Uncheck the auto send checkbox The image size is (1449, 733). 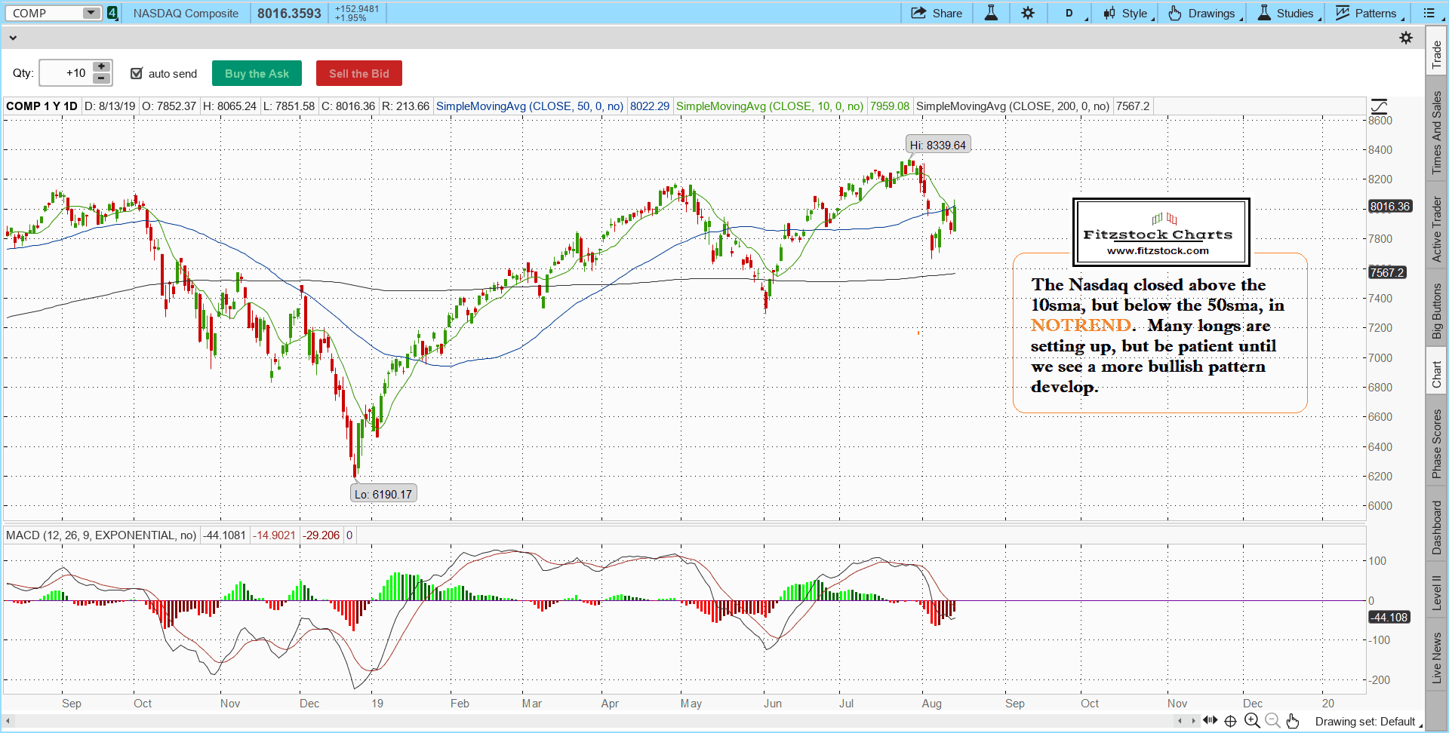click(137, 73)
